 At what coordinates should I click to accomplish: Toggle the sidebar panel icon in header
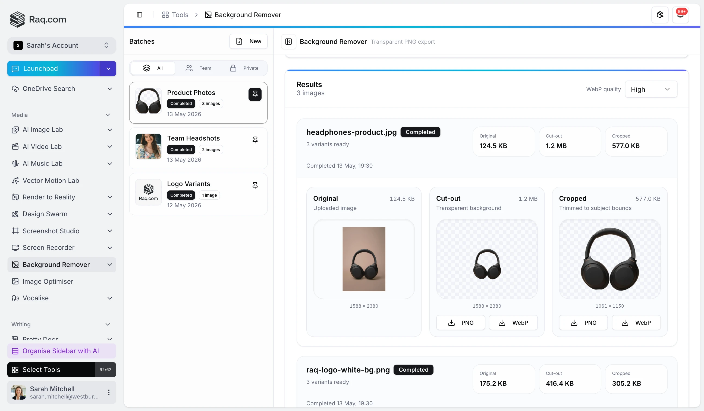tap(139, 15)
